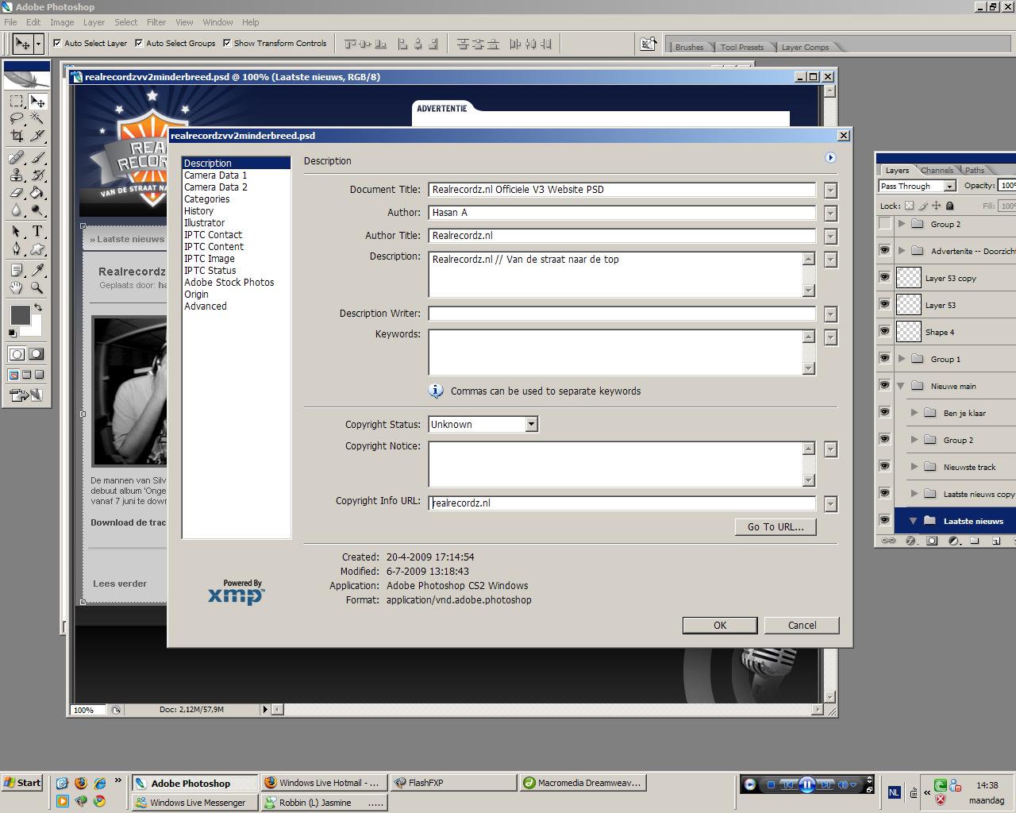Select the Brush tool in toolbox
The image size is (1016, 813).
[37, 157]
